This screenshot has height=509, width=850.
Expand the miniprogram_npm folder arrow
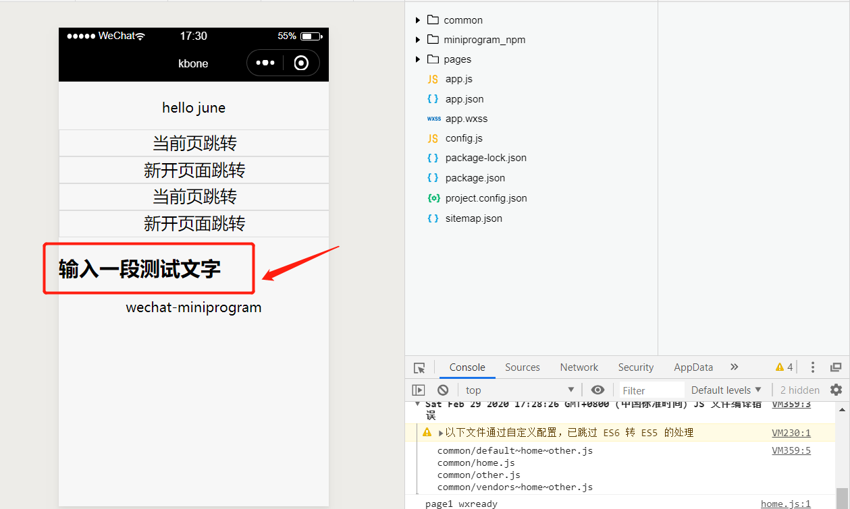[418, 39]
